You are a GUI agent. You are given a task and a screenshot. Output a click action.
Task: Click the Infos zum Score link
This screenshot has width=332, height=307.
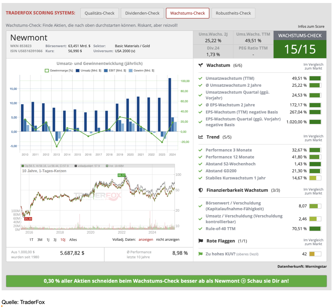(311, 27)
